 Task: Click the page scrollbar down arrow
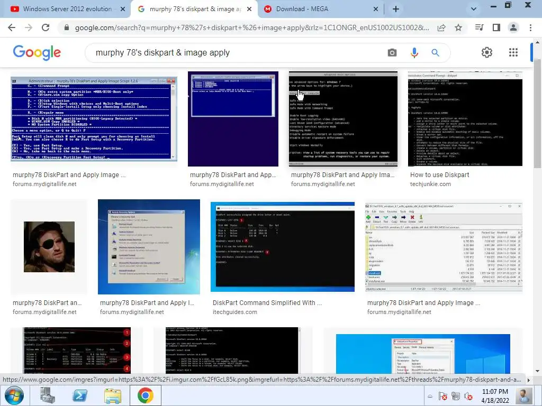coord(537,371)
